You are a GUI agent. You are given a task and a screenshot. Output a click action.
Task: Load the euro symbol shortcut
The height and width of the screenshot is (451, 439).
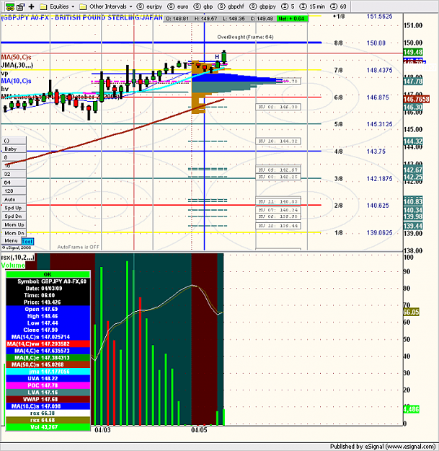[x=178, y=6]
